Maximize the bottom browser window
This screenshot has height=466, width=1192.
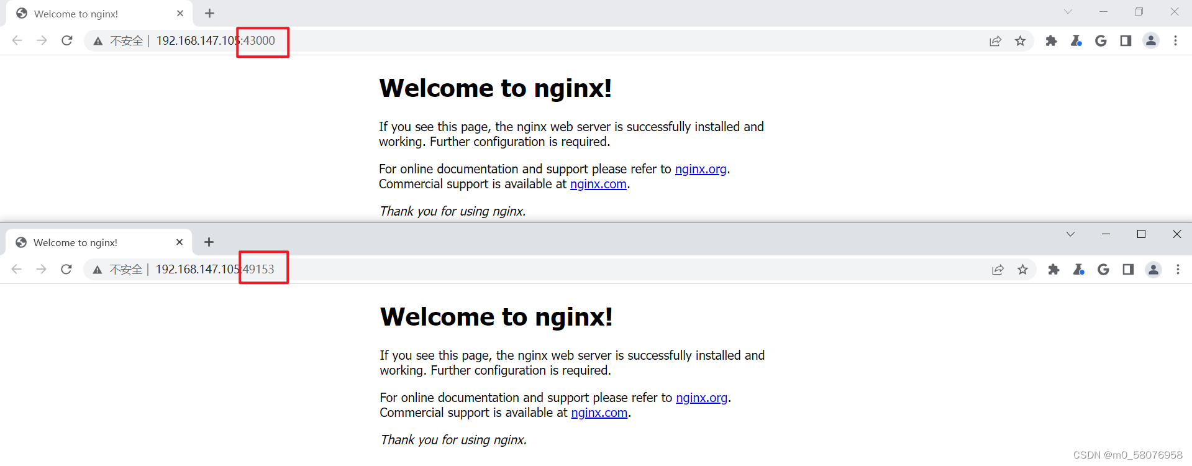(1141, 234)
